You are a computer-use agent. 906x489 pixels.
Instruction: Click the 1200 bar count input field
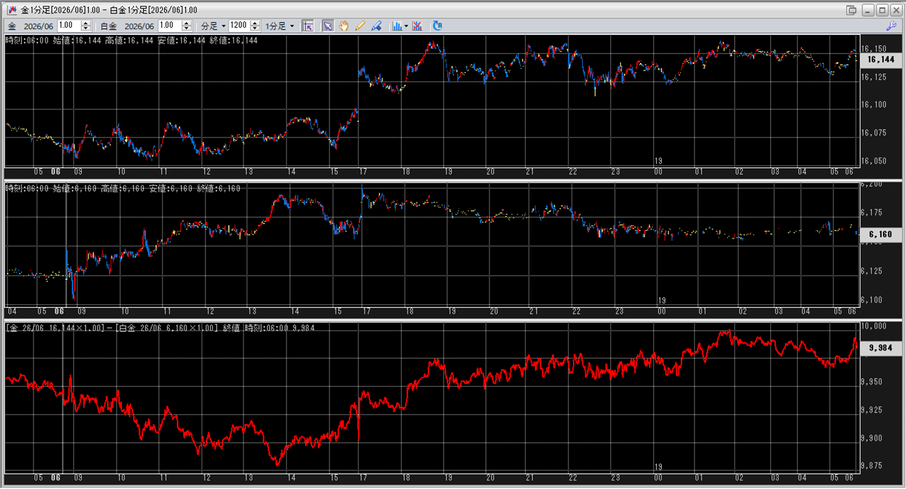click(239, 26)
